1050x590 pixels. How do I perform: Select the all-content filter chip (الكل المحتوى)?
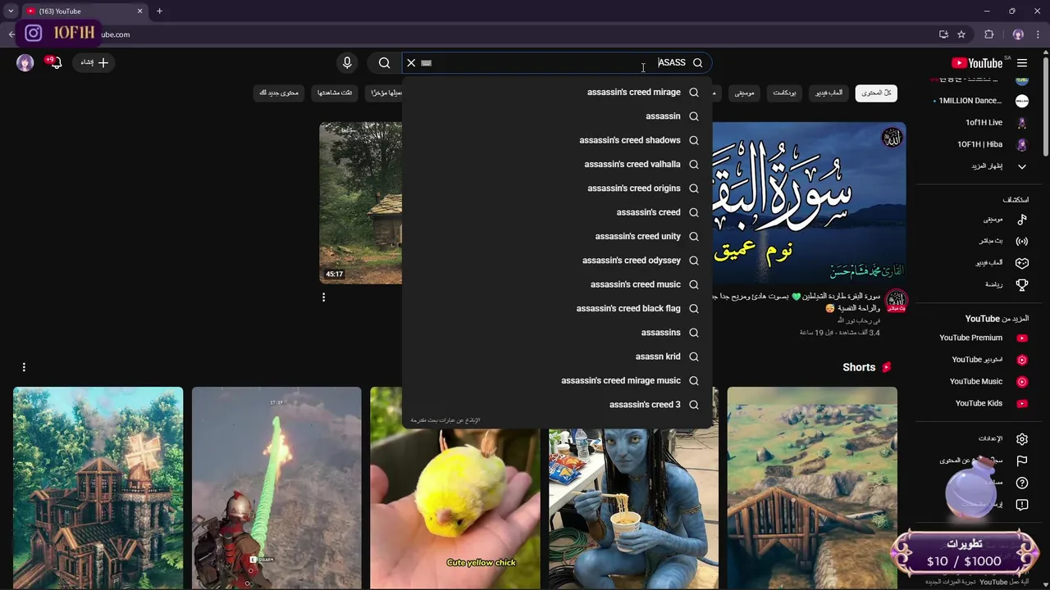[876, 93]
